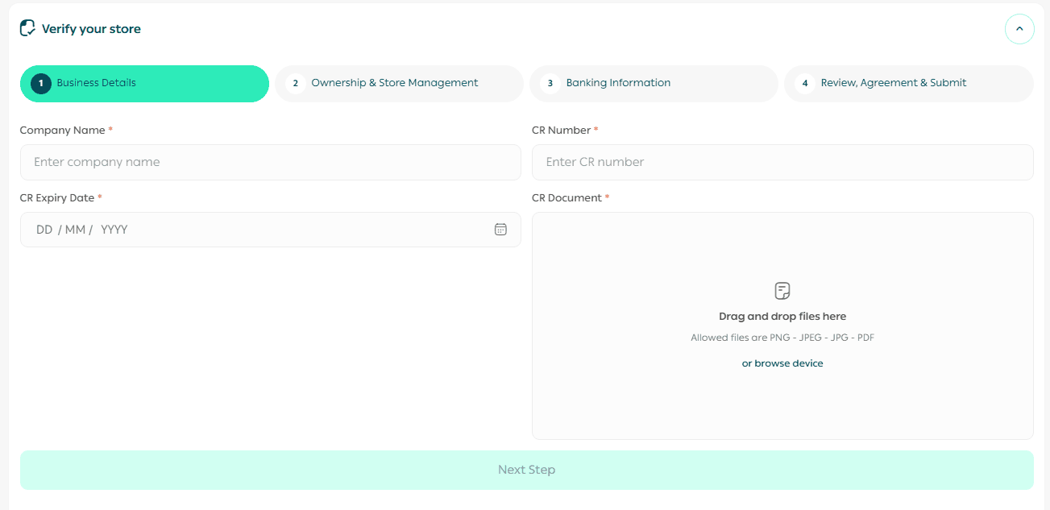Open the Banking Information step
The width and height of the screenshot is (1050, 510).
coord(654,84)
